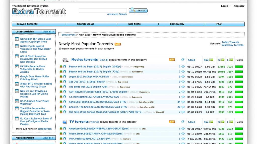257x144 pixels.
Task: Click the film reel icon beside Movies torrents
Action: [x=65, y=59]
